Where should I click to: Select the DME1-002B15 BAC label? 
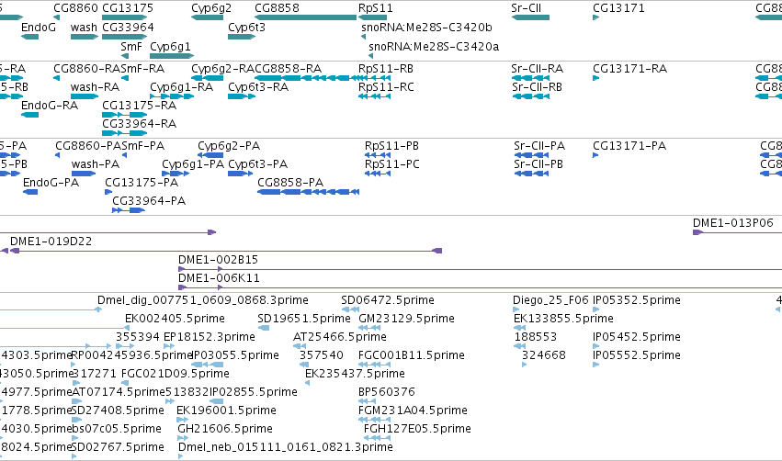(x=219, y=260)
